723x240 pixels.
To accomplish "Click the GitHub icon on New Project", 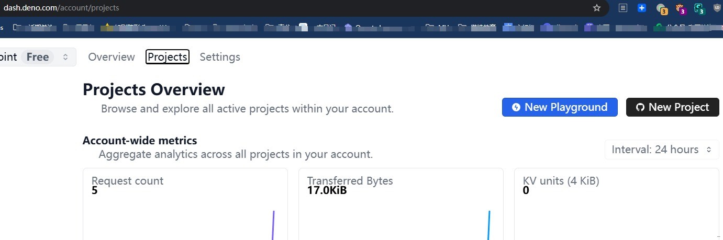I will (x=640, y=107).
